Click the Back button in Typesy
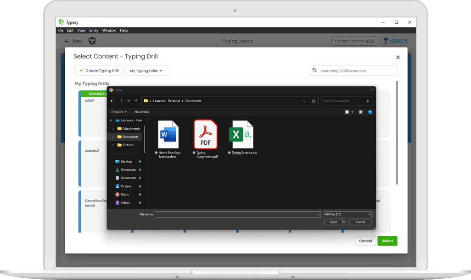Viewport: 471px width, 280px height. (73, 41)
